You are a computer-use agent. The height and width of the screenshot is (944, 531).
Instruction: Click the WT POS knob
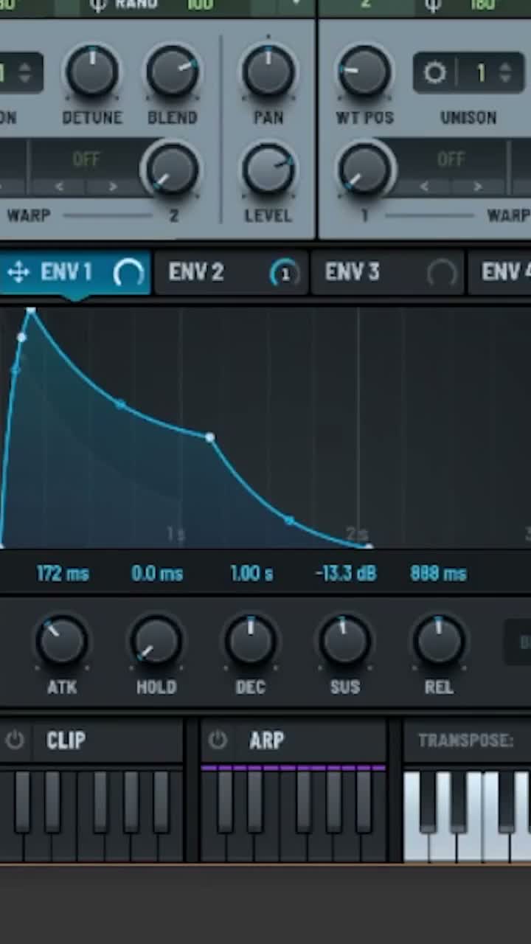pos(364,72)
